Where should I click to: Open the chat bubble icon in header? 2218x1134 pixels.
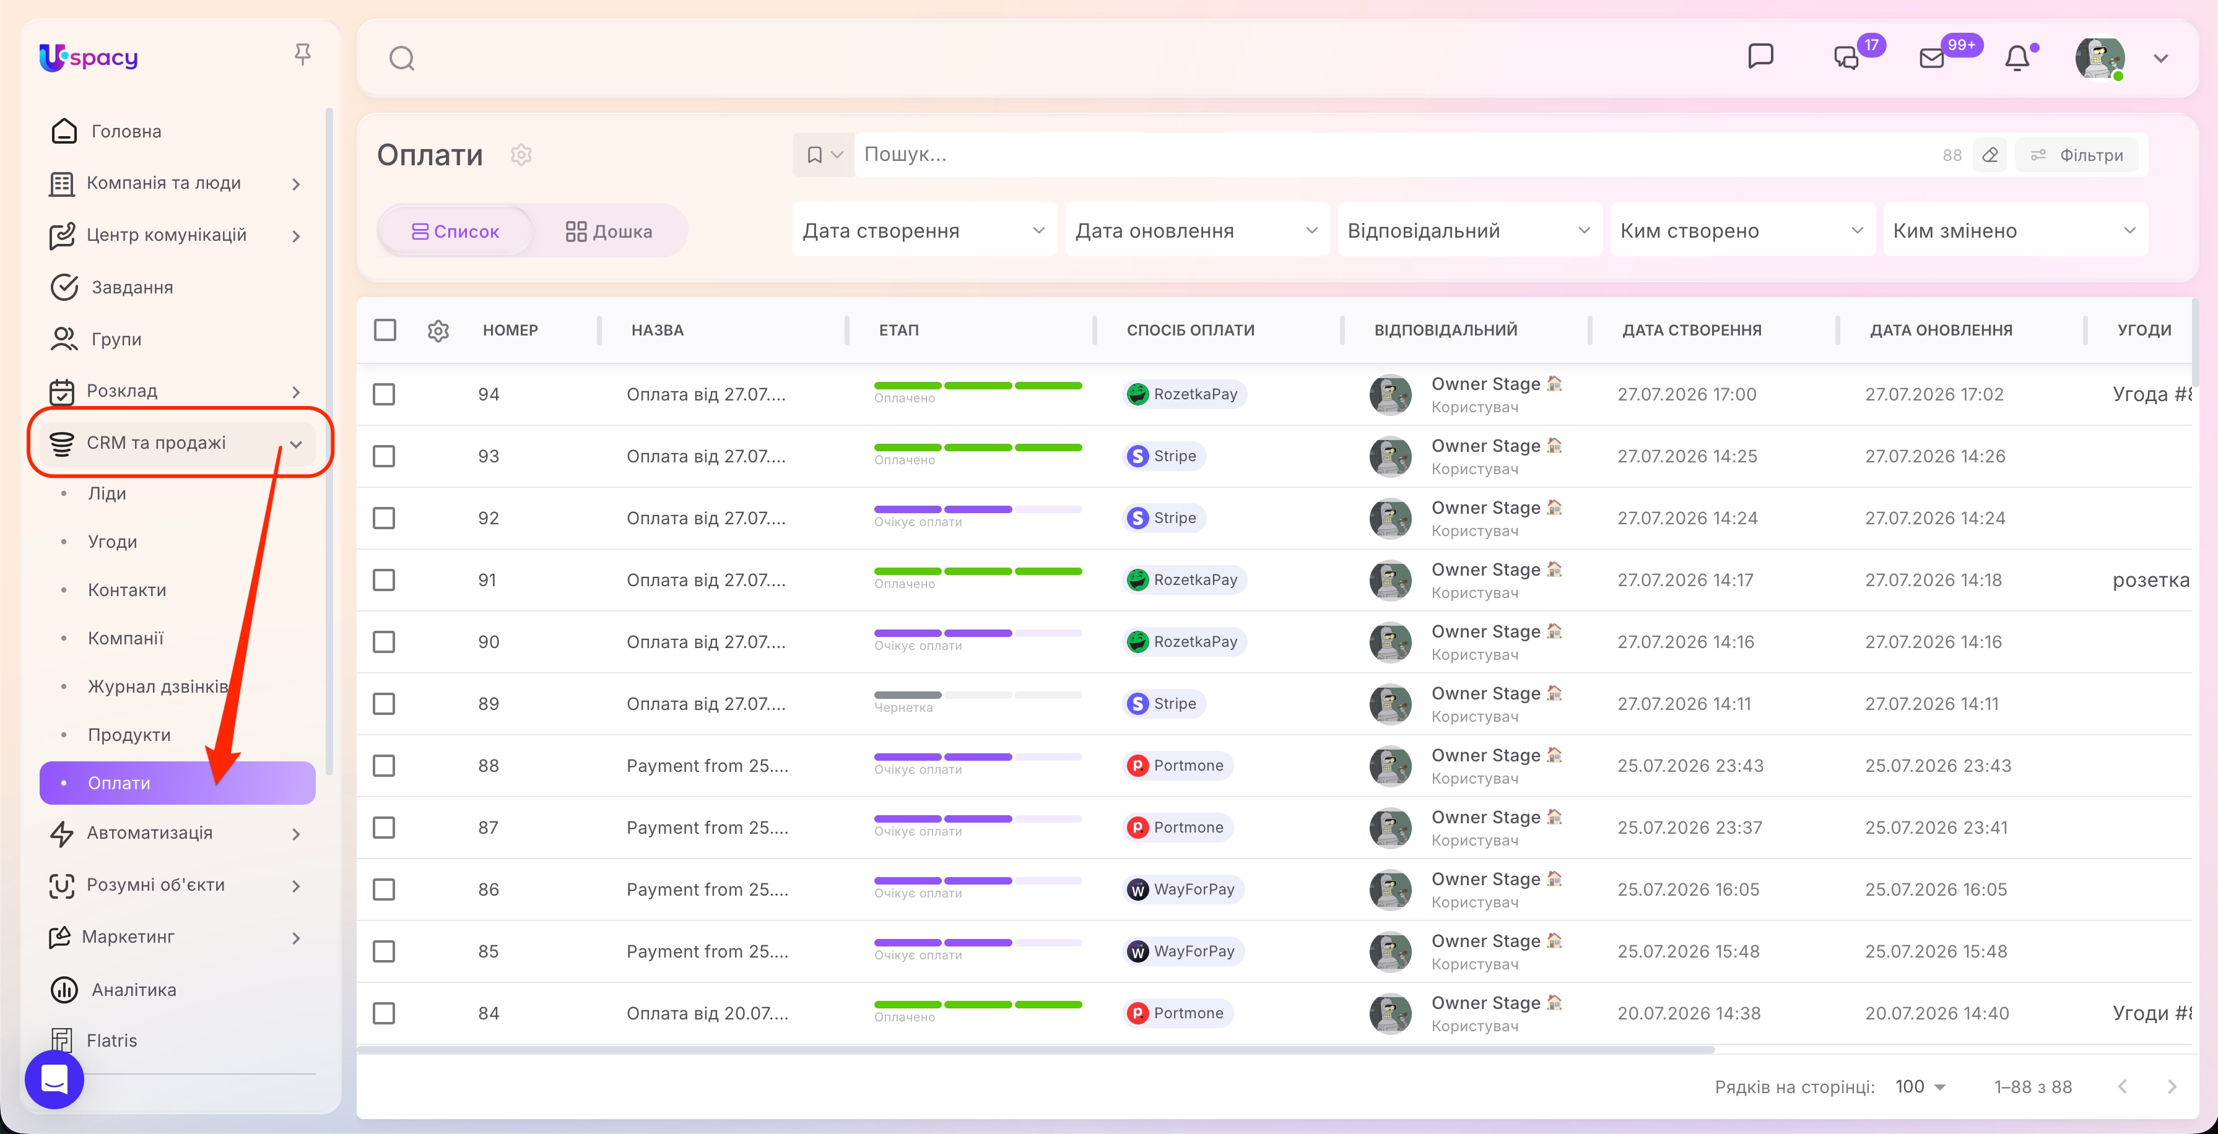1761,57
